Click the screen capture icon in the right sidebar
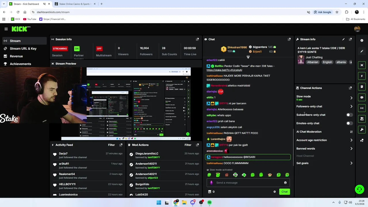The height and width of the screenshot is (207, 368). pos(362,65)
